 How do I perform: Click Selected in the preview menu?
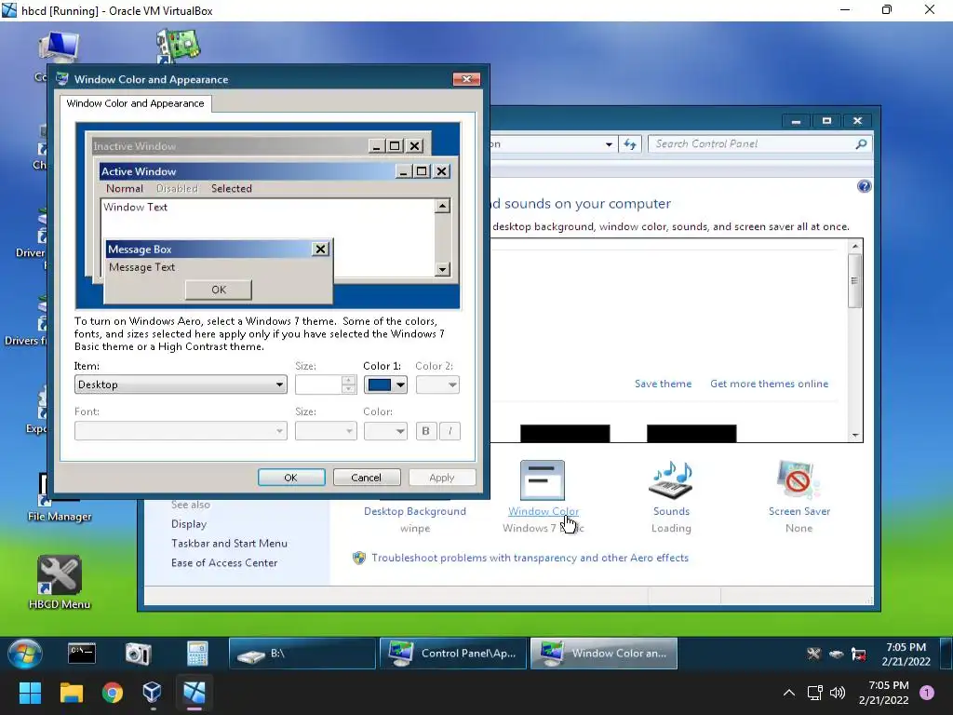tap(232, 188)
